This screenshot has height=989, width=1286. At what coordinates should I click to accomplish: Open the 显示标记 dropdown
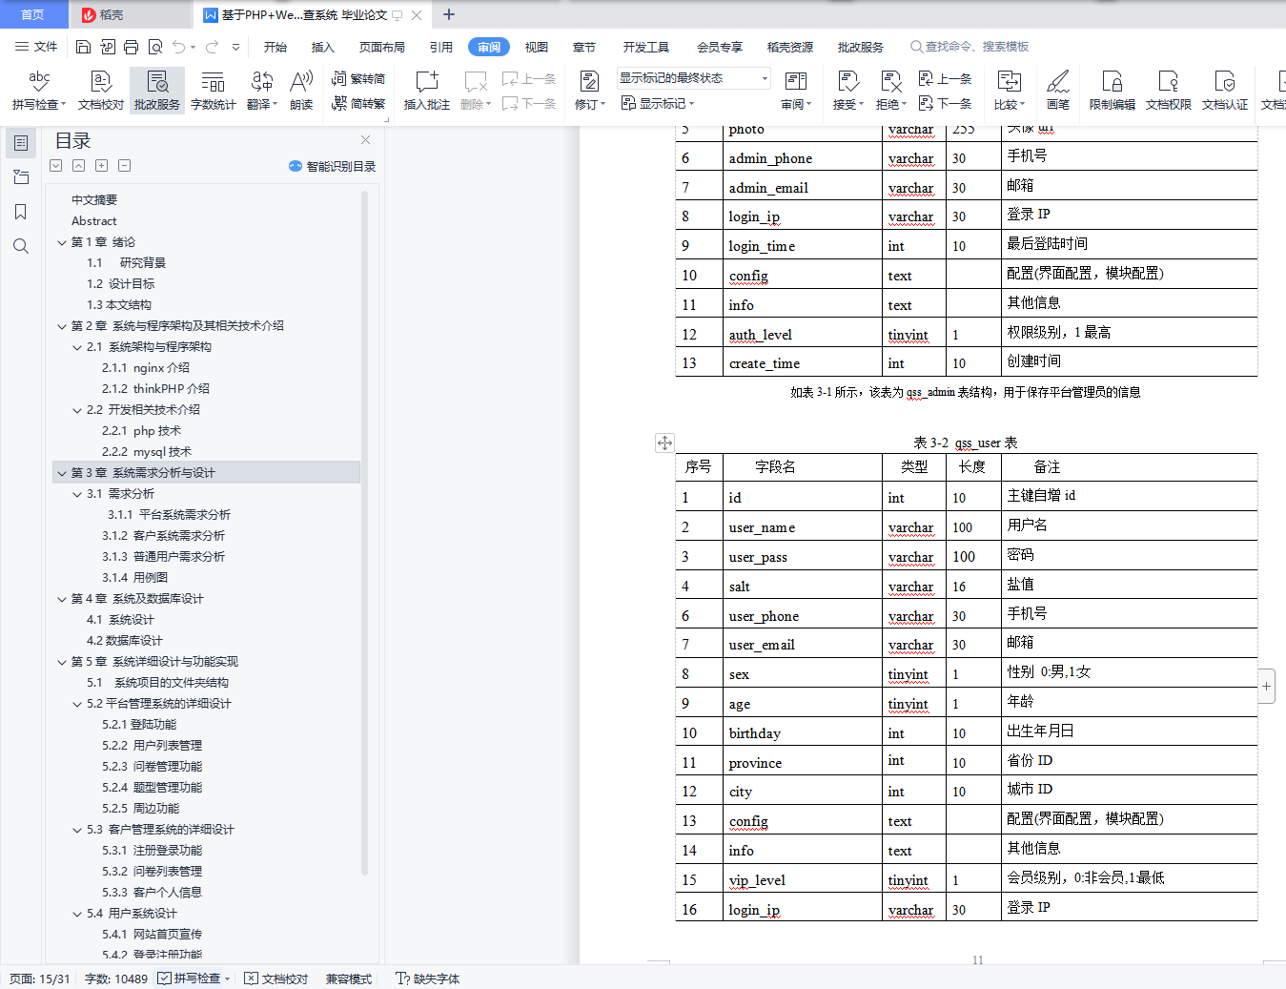pos(658,103)
